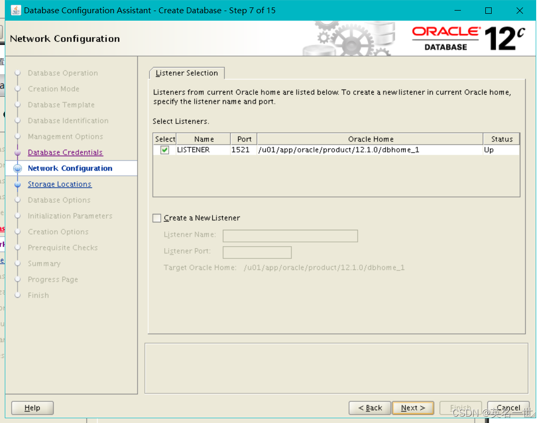Click Creation Options step in sidebar
541x423 pixels.
(x=58, y=231)
